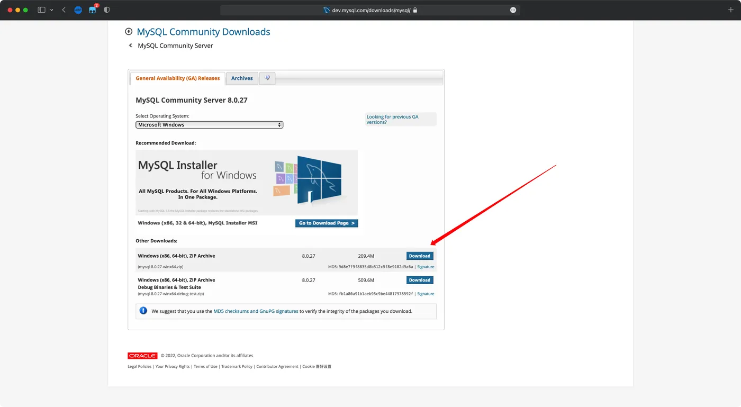Screen dimensions: 741x407
Task: Open the AdBlock Plus extension icon
Action: click(78, 10)
